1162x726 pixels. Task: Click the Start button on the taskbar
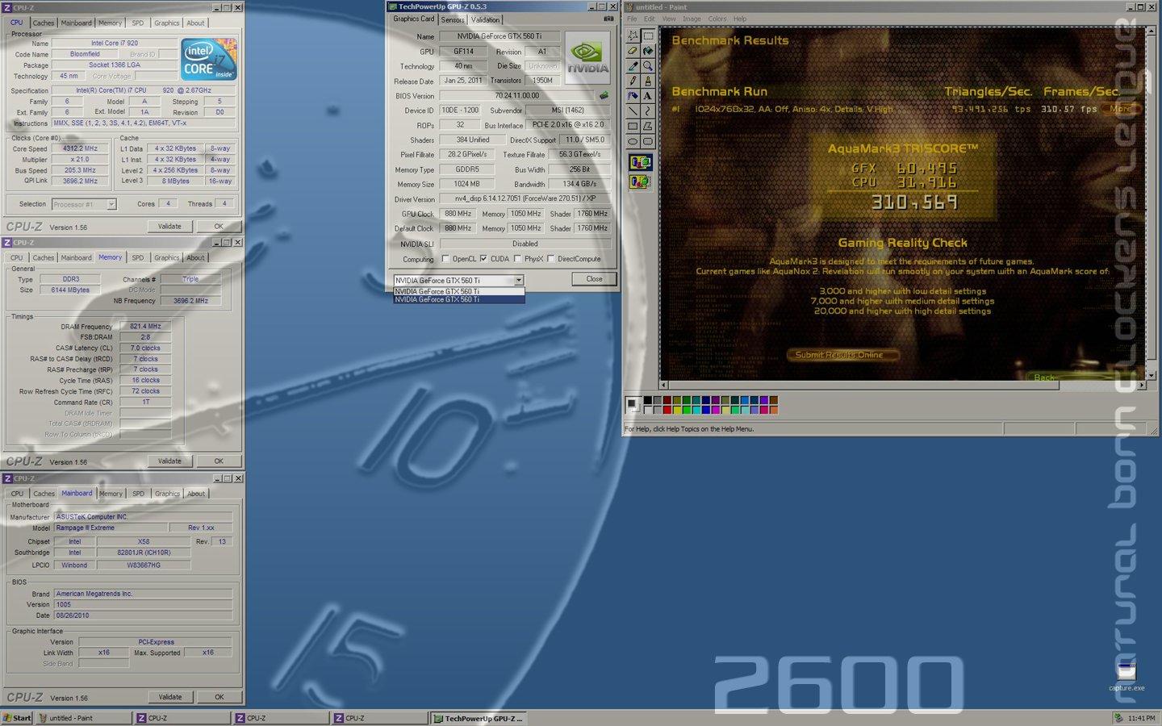click(17, 718)
